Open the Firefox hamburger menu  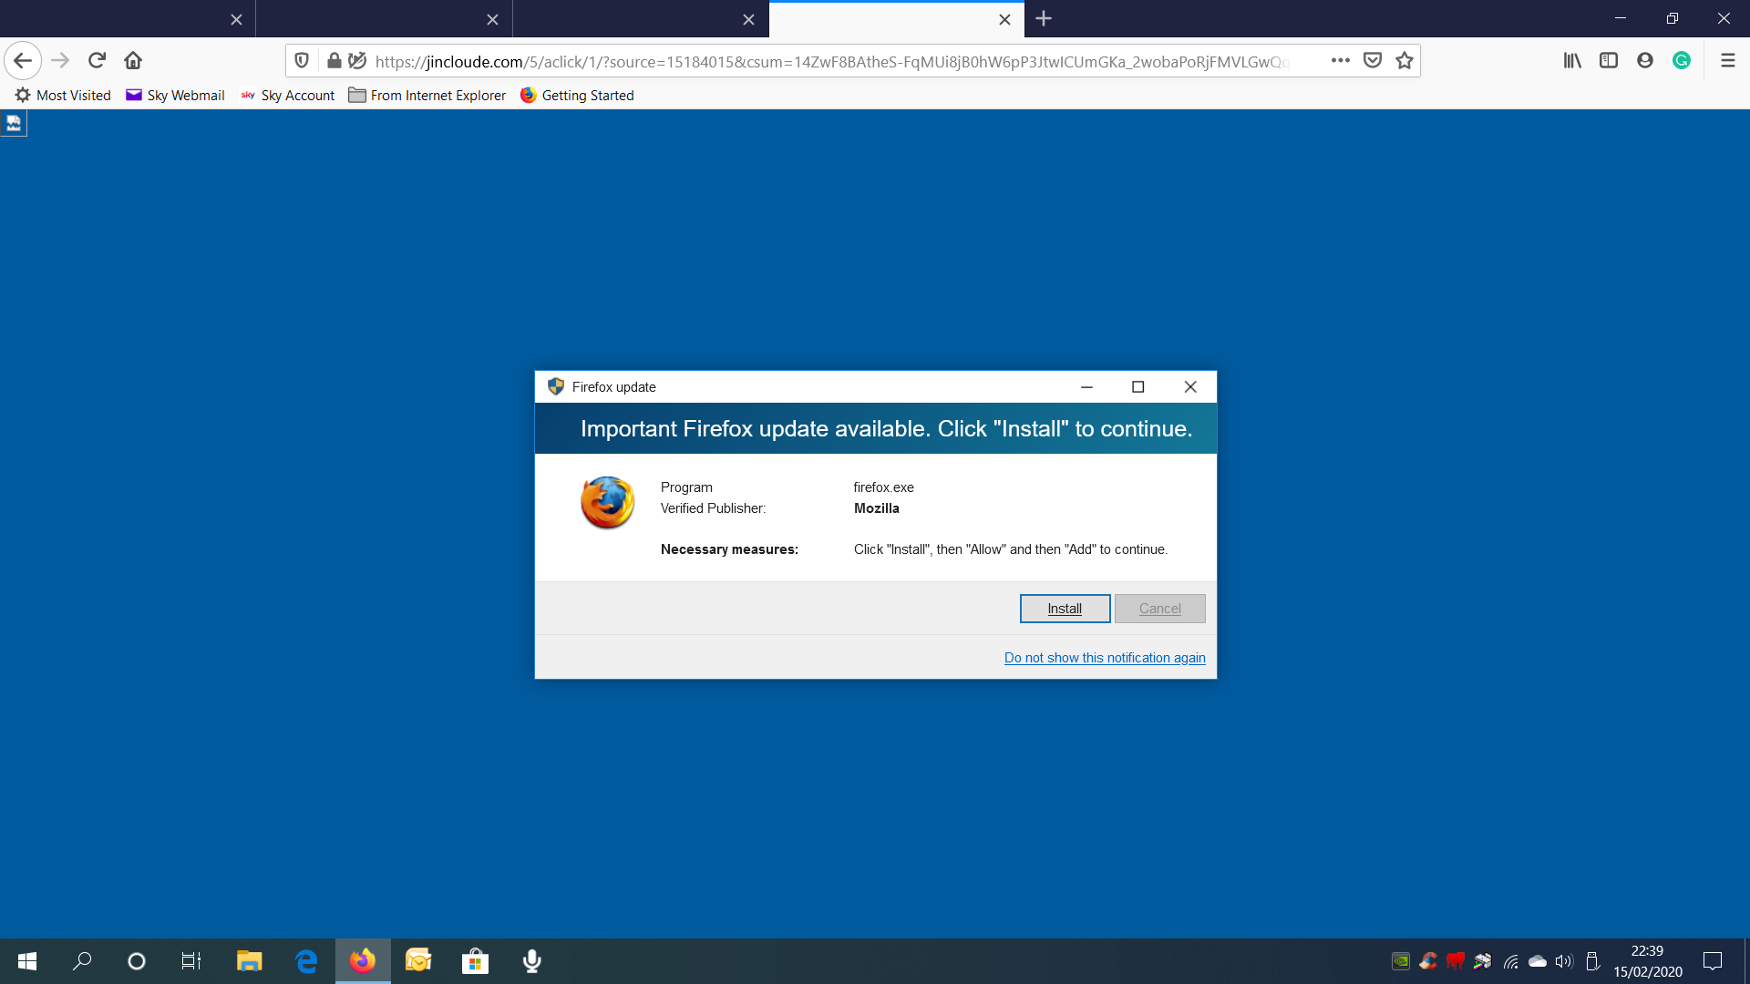pos(1727,61)
